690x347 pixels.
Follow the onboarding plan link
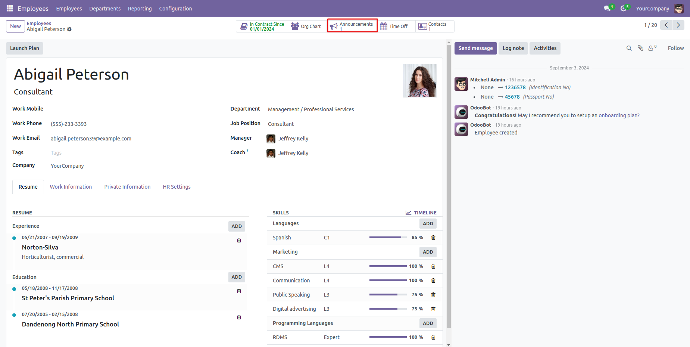coord(619,115)
